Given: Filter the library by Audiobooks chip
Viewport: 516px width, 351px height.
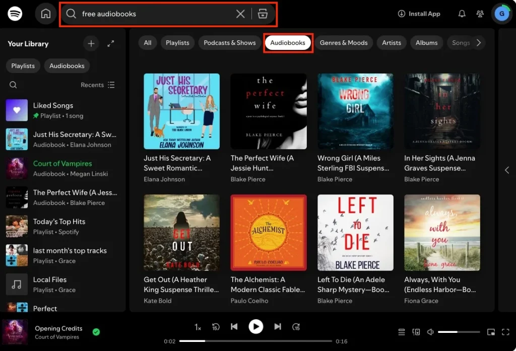Looking at the screenshot, I should pos(67,66).
